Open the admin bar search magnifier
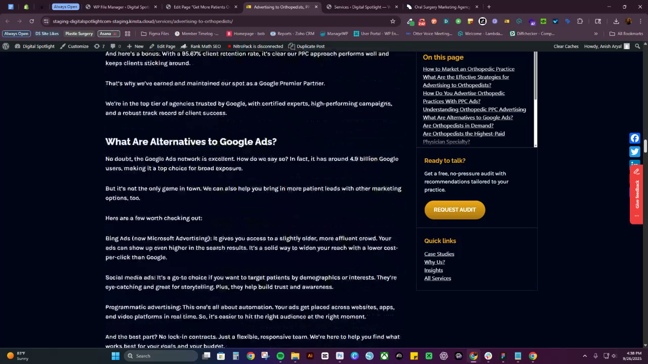648x364 pixels. pos(637,46)
